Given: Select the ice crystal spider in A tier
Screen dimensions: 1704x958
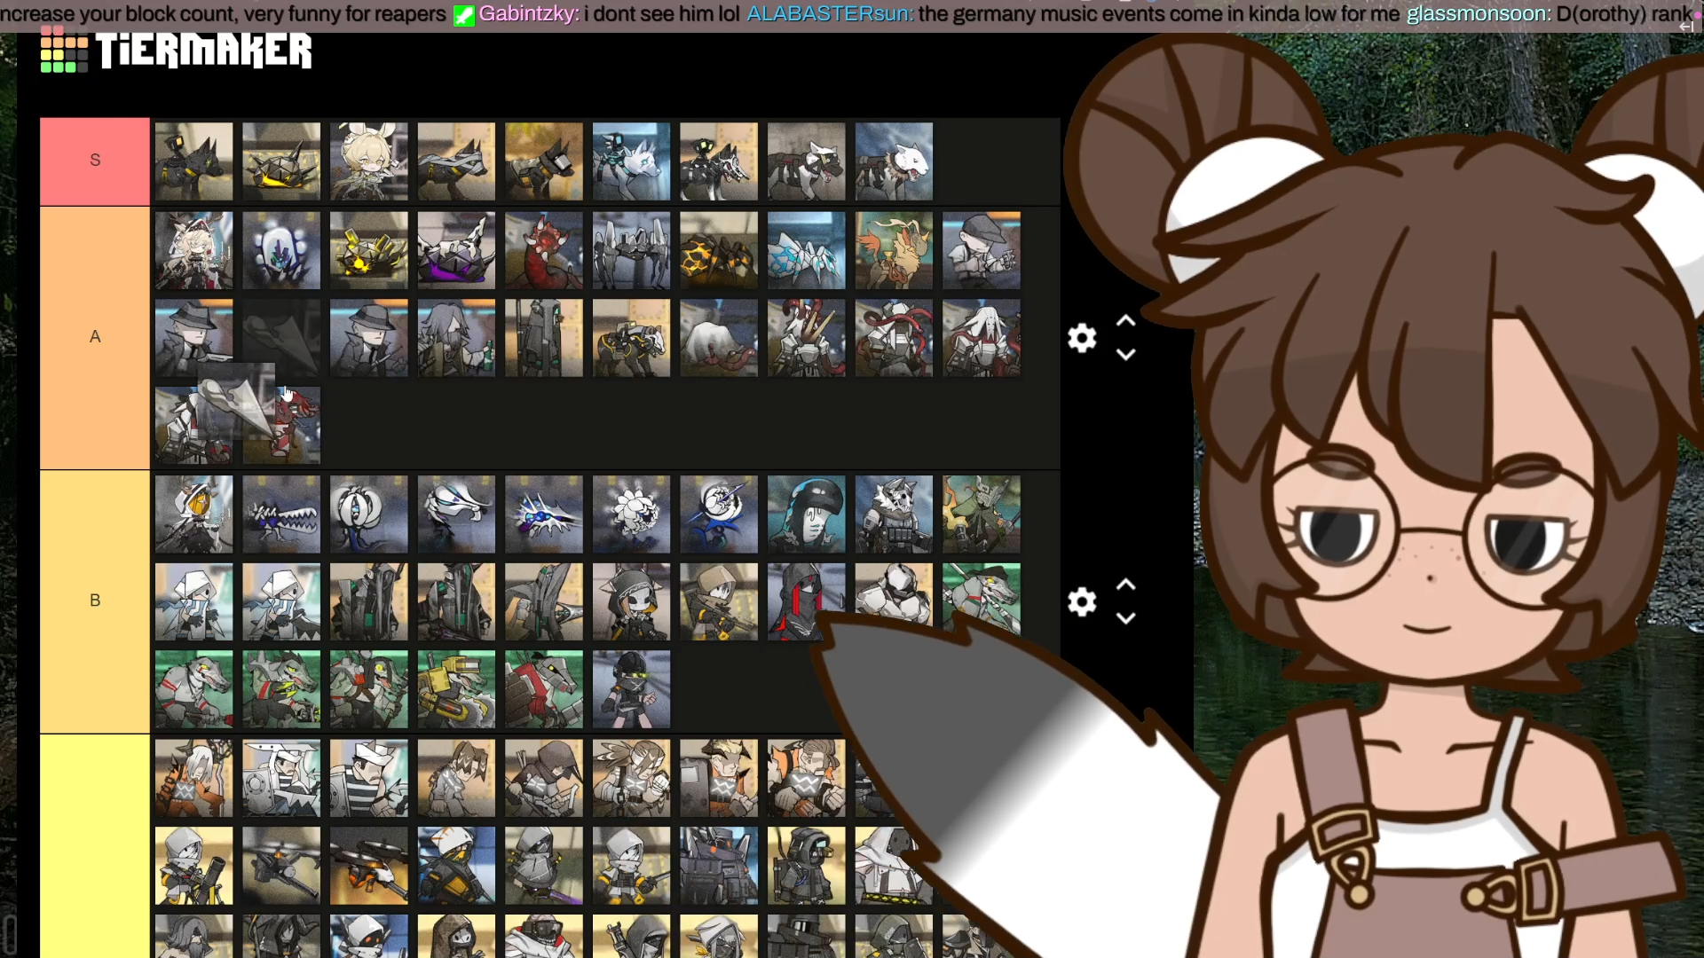Looking at the screenshot, I should pyautogui.click(x=806, y=249).
